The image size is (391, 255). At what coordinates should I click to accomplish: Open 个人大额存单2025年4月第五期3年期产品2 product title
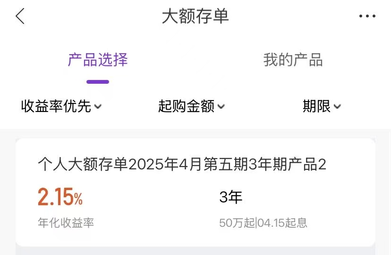(x=182, y=165)
